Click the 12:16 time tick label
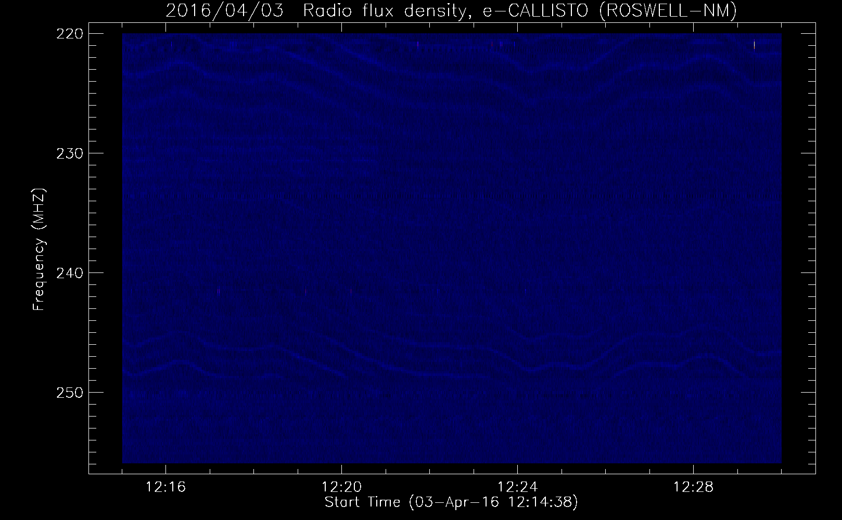Viewport: 842px width, 520px height. tap(166, 487)
